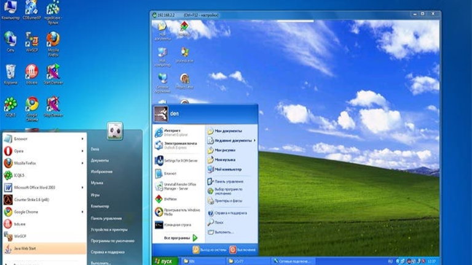Expand the Mozilla Firefox jump list arrow
472x265 pixels.
82,163
